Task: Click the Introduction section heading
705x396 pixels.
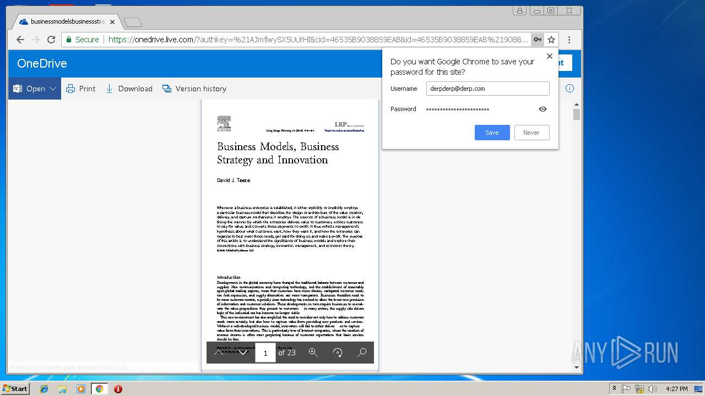Action: click(229, 277)
